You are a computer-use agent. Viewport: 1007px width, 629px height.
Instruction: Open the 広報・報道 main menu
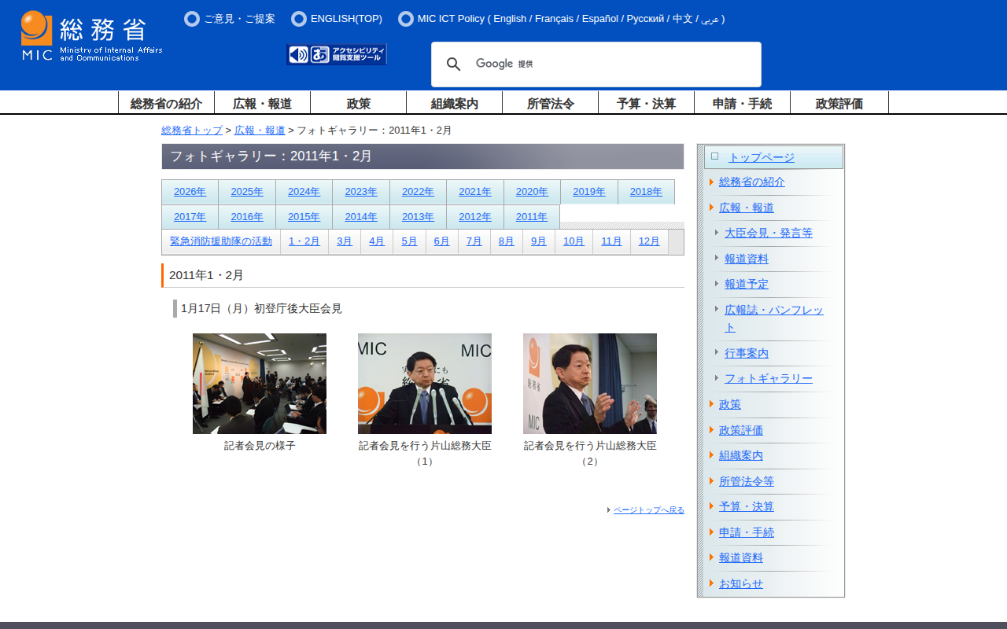[x=263, y=103]
